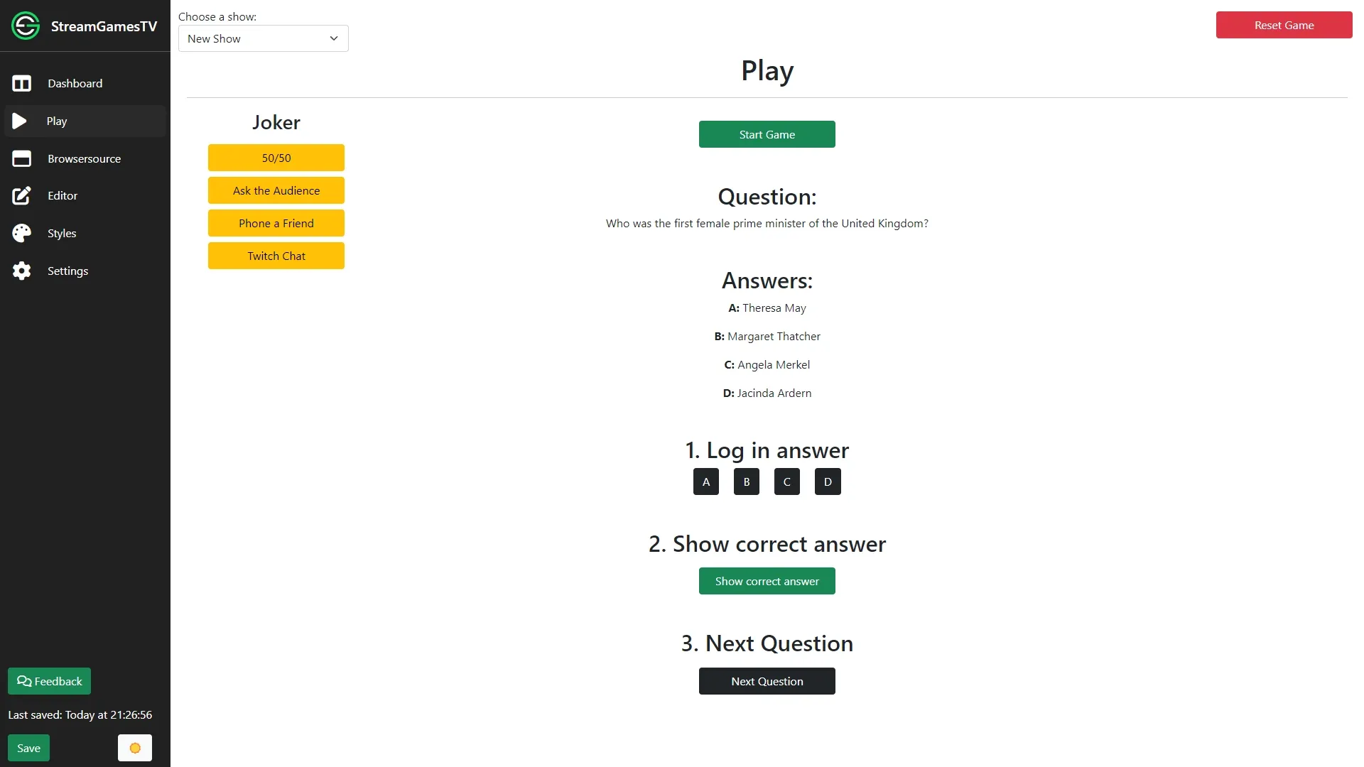Click the red Reset Game button
This screenshot has height=767, width=1364.
1284,26
